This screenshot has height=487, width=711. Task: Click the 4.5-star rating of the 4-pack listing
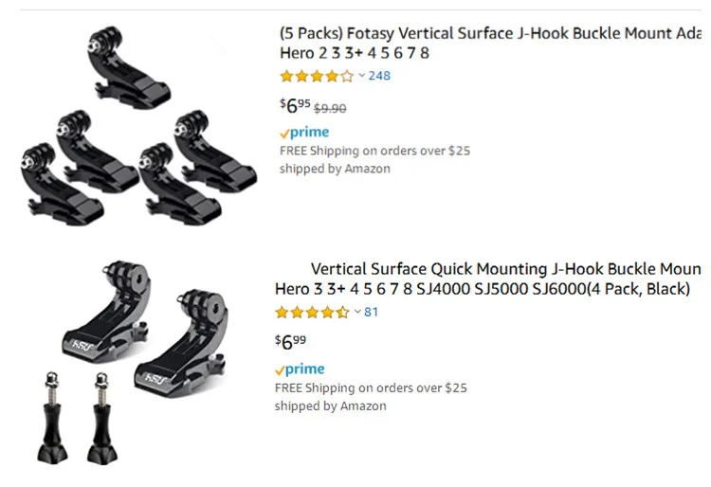[312, 312]
